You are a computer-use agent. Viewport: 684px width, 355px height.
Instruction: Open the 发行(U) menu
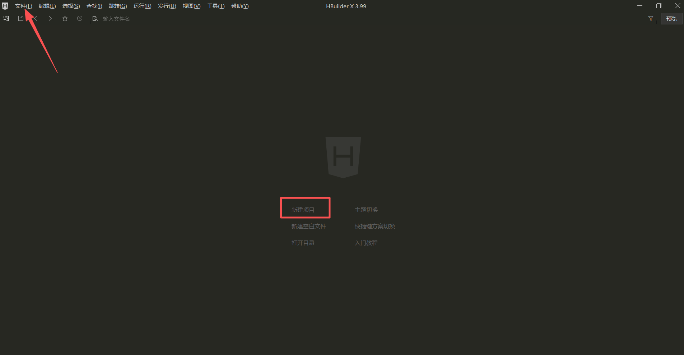(167, 6)
